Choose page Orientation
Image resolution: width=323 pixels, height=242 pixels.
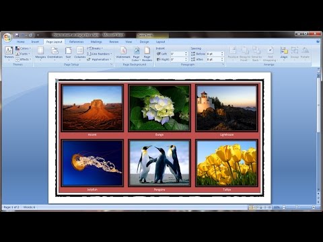click(55, 53)
